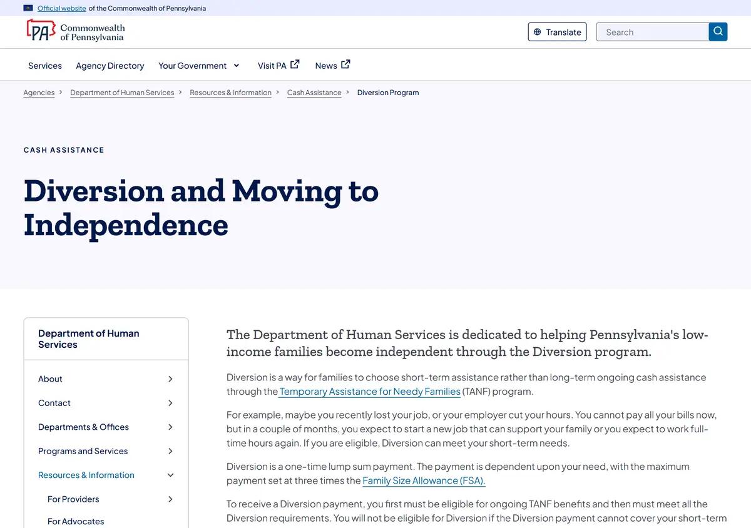
Task: Go to Resources & Information breadcrumb
Action: point(230,93)
